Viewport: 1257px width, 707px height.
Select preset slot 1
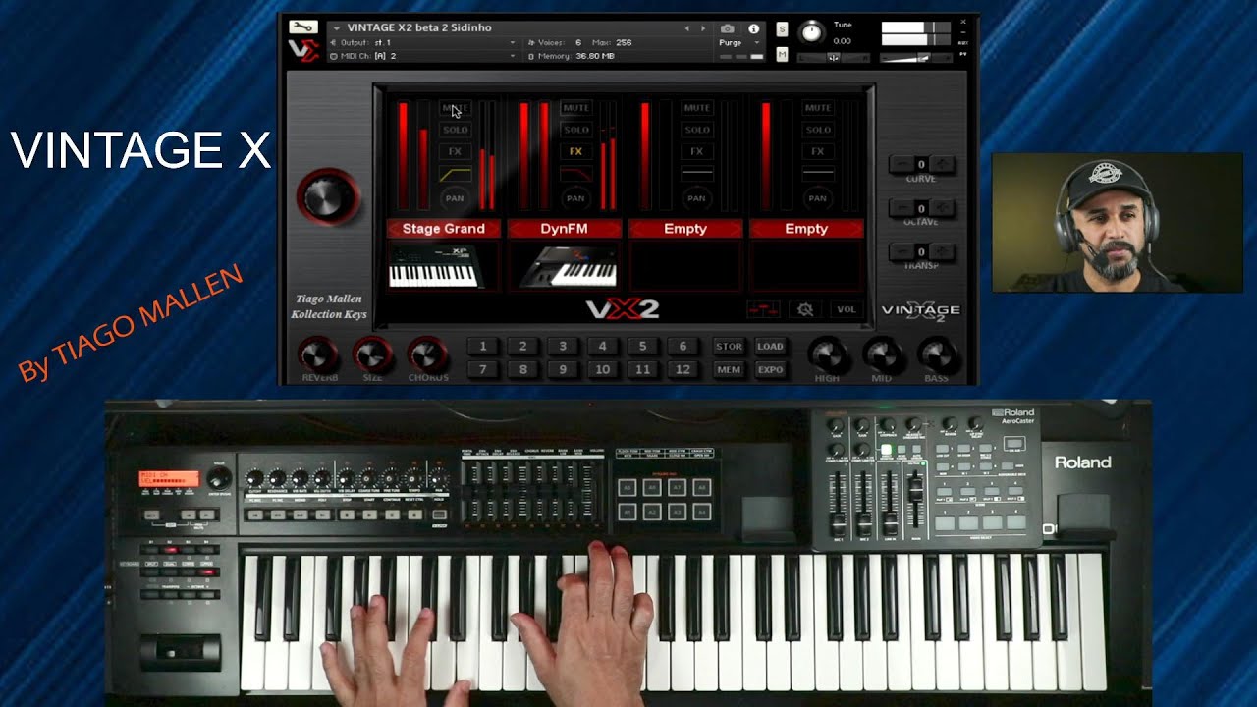(x=482, y=346)
